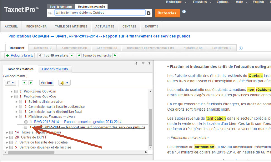Collapse Ministère des Finances — divers node
The width and height of the screenshot is (271, 162).
(x=16, y=117)
